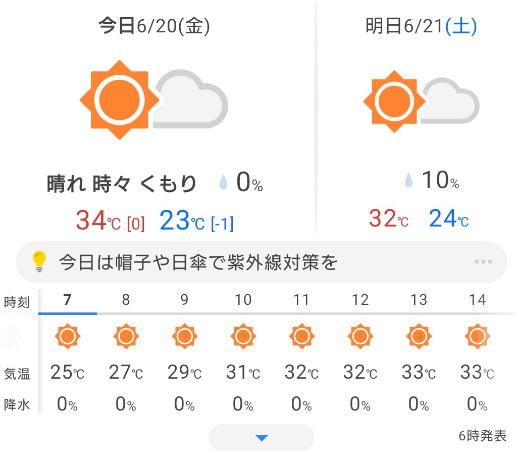The height and width of the screenshot is (453, 517).
Task: Click the sun icon for 14 o'clock
Action: [x=477, y=336]
